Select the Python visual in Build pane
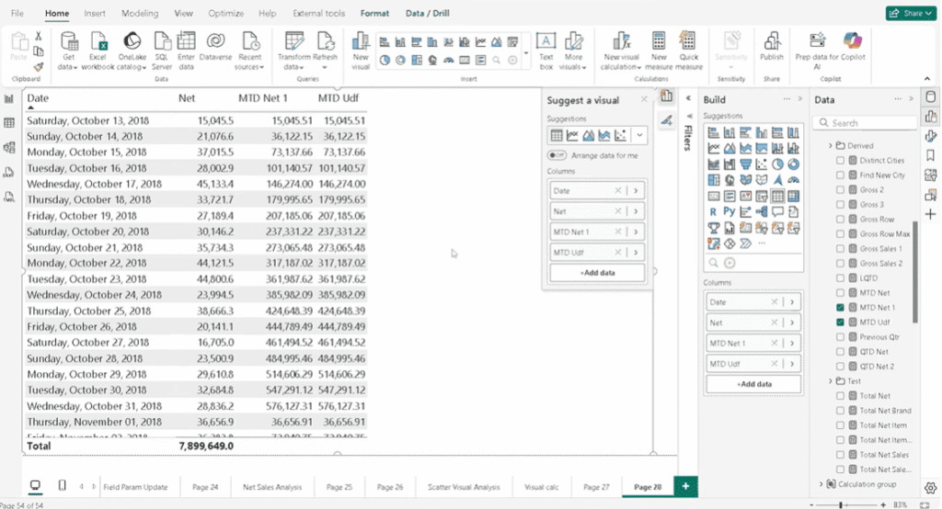The height and width of the screenshot is (509, 942). (x=729, y=212)
